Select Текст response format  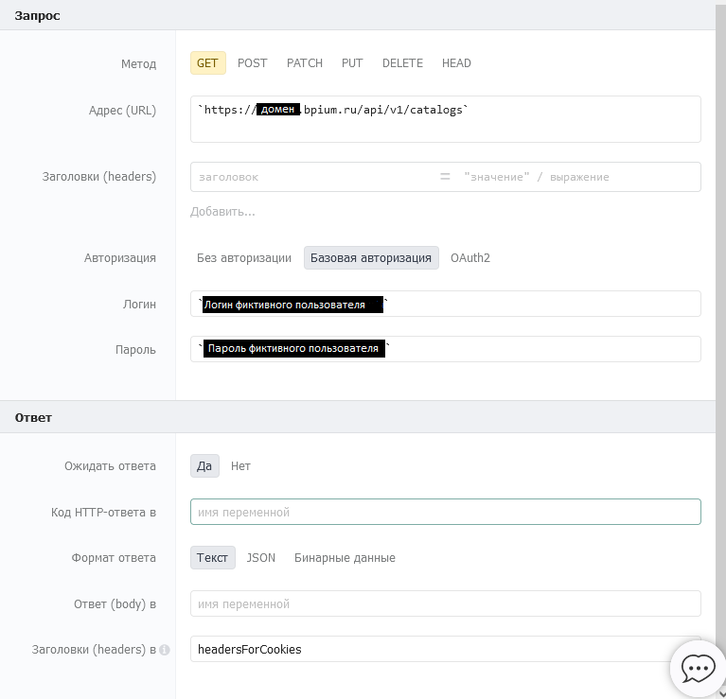tap(213, 557)
